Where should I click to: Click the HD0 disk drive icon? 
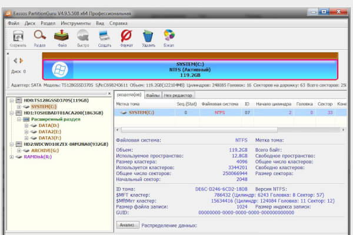click(19, 100)
